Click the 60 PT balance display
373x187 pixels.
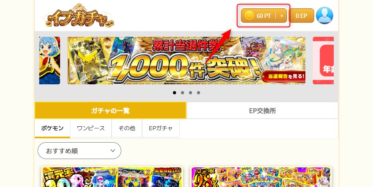(264, 16)
